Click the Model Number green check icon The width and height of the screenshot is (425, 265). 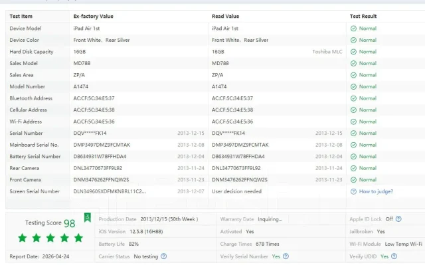(x=353, y=87)
